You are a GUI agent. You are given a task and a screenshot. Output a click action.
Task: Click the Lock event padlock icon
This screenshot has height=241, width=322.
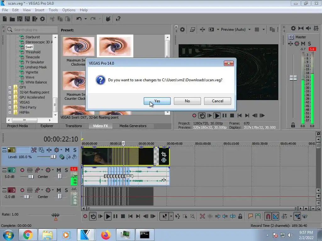click(240, 216)
